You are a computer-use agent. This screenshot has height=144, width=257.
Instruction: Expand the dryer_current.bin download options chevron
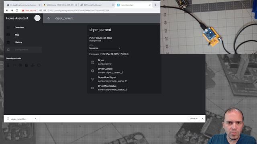[36, 119]
